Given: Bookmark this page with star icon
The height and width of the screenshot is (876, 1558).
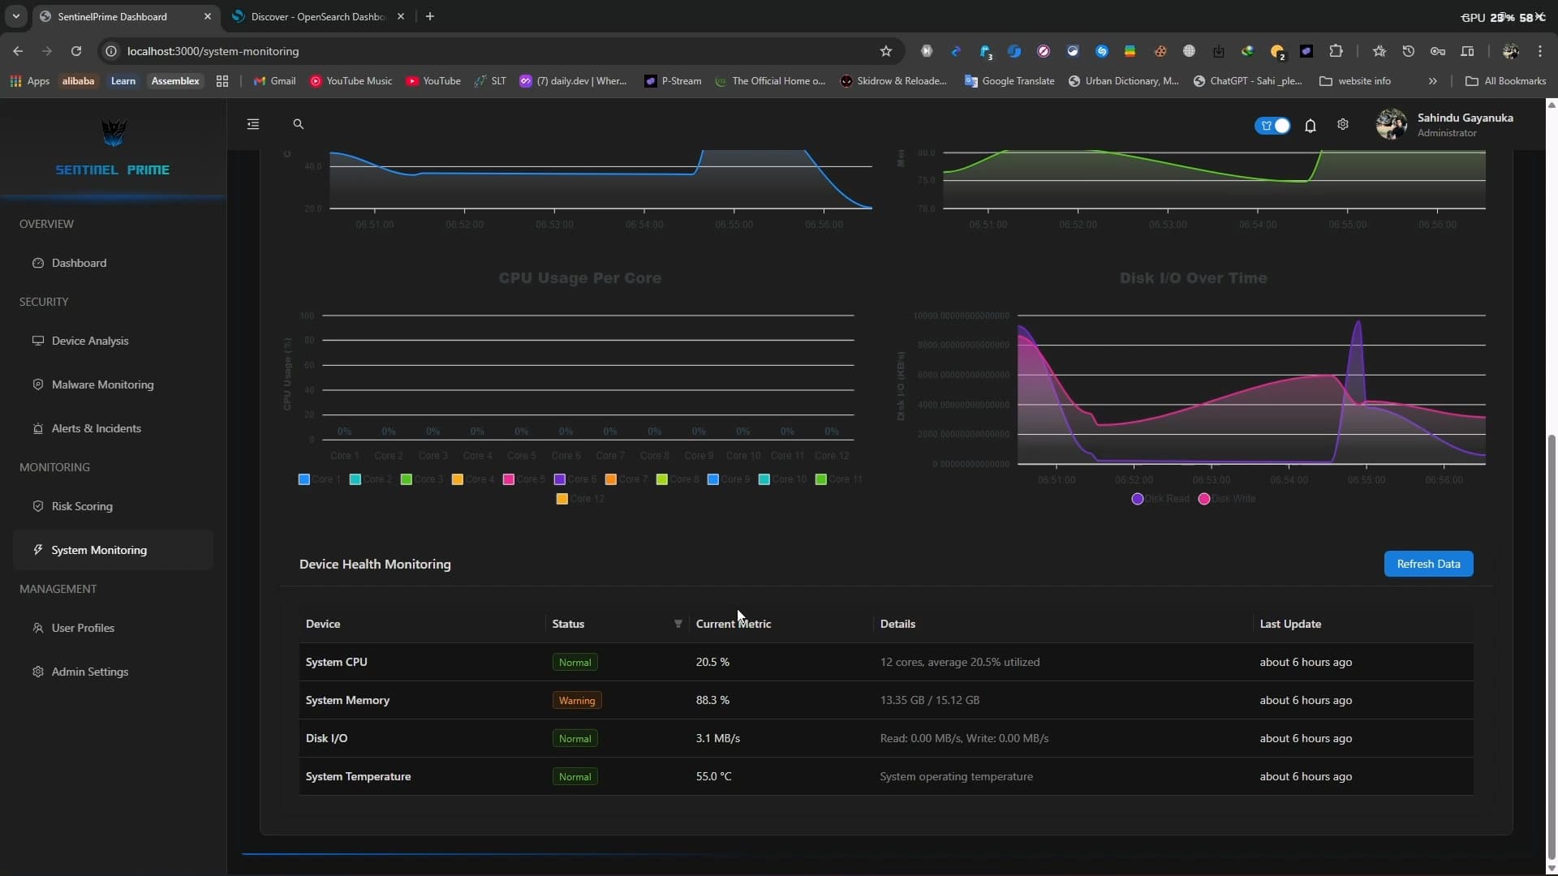Looking at the screenshot, I should (x=886, y=51).
